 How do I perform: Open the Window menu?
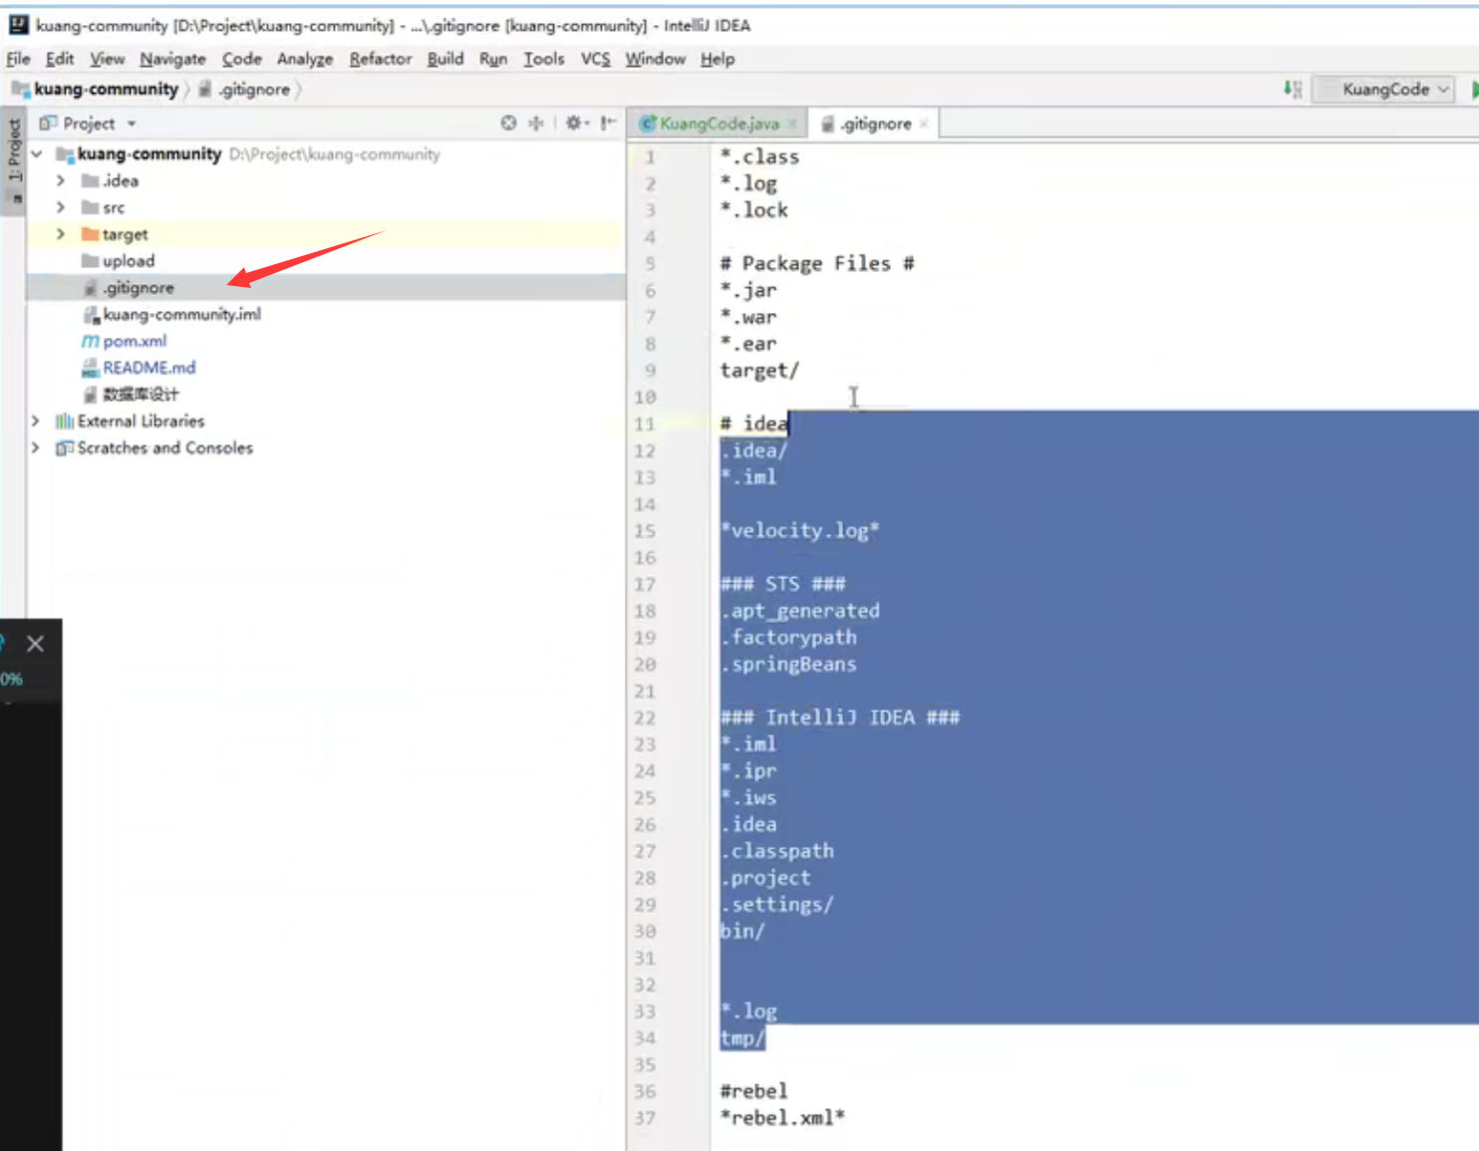(655, 59)
